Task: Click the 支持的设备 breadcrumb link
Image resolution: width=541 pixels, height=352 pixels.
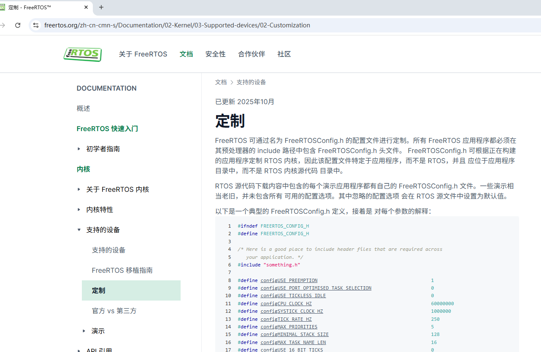Action: click(x=251, y=82)
